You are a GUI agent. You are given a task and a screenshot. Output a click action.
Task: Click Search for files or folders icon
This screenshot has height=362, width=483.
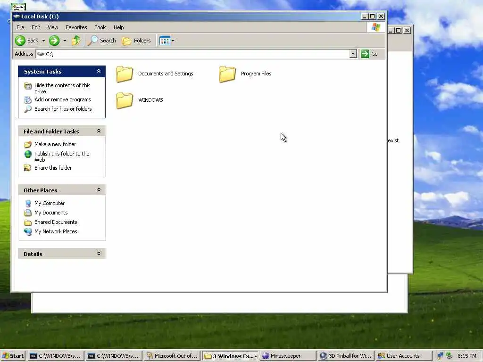28,109
